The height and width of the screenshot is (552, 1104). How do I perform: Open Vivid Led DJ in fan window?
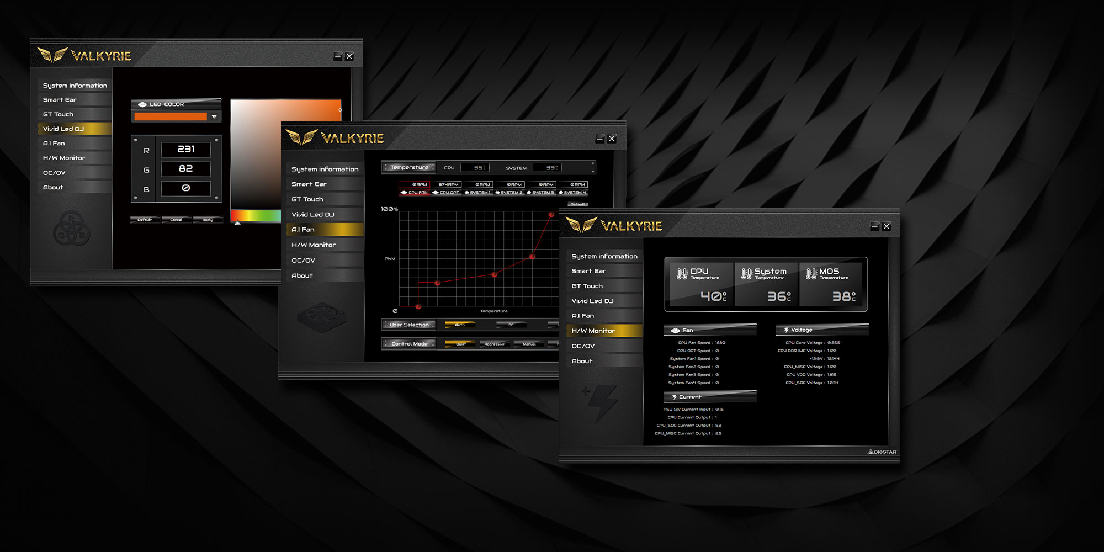point(325,214)
